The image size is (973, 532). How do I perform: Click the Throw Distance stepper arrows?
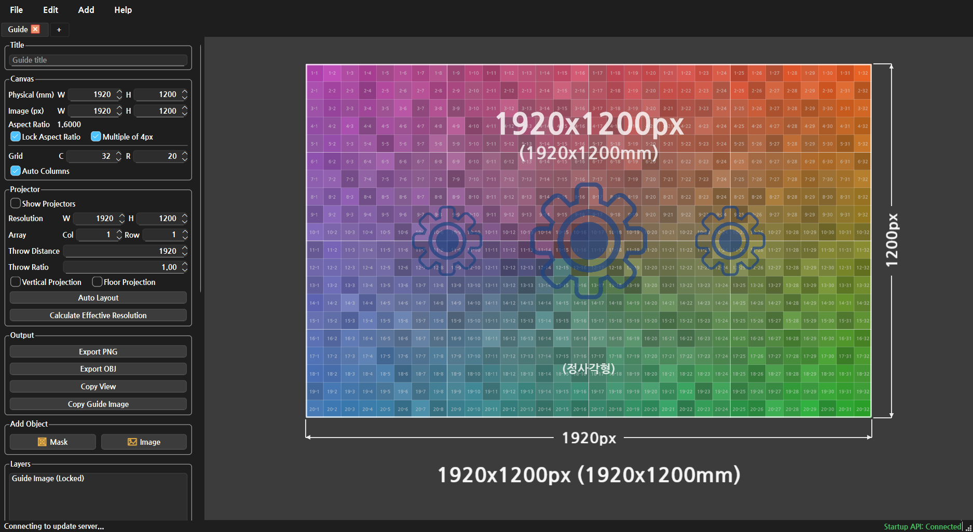[184, 251]
